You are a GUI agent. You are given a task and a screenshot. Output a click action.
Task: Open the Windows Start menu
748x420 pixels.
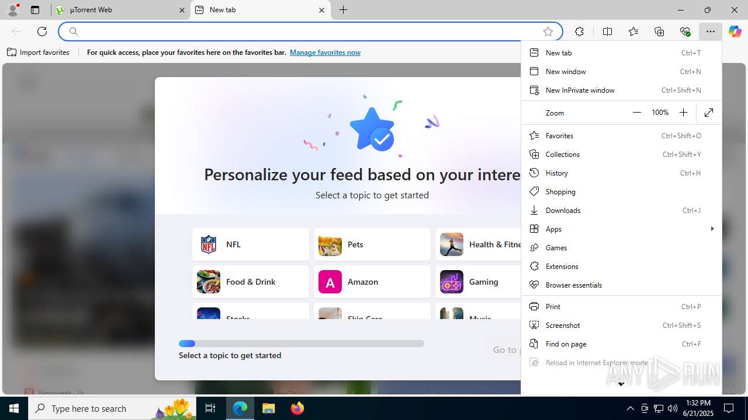(x=14, y=408)
